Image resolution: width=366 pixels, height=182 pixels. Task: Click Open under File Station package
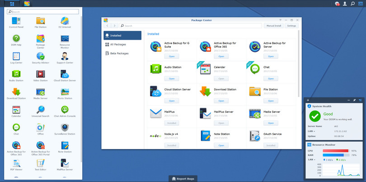[271, 101]
